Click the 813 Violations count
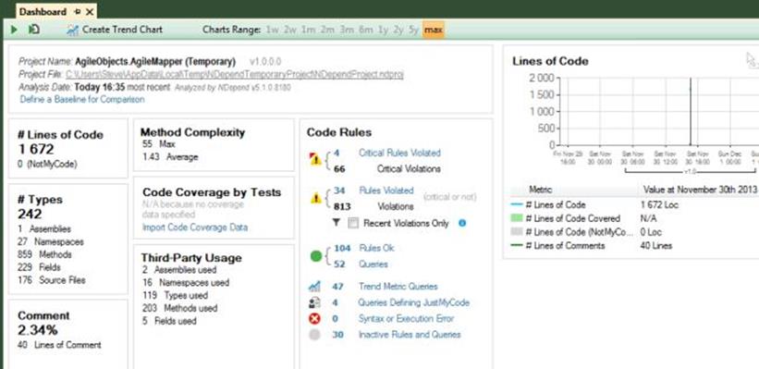This screenshot has height=369, width=759. 343,207
